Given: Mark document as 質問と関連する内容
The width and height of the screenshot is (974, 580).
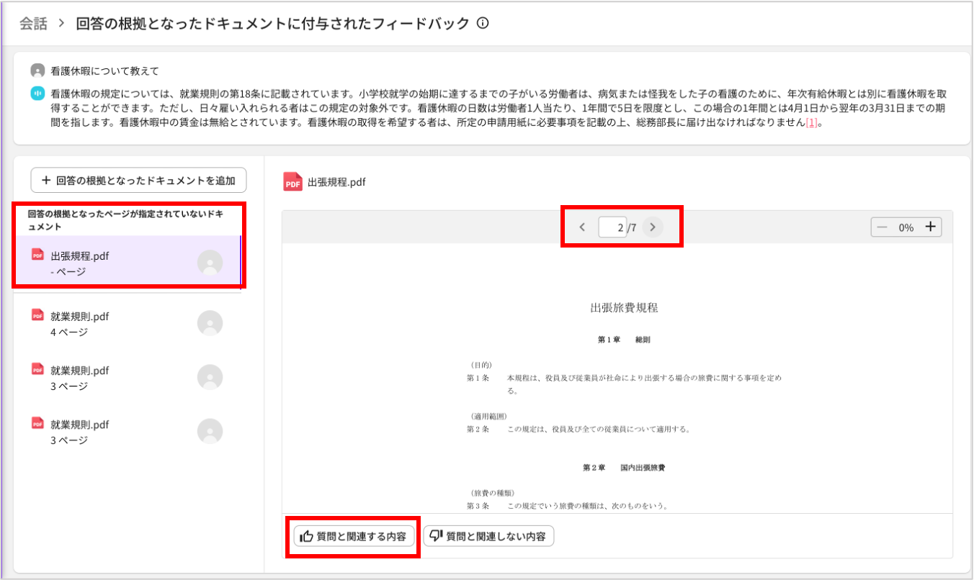Looking at the screenshot, I should (x=354, y=536).
